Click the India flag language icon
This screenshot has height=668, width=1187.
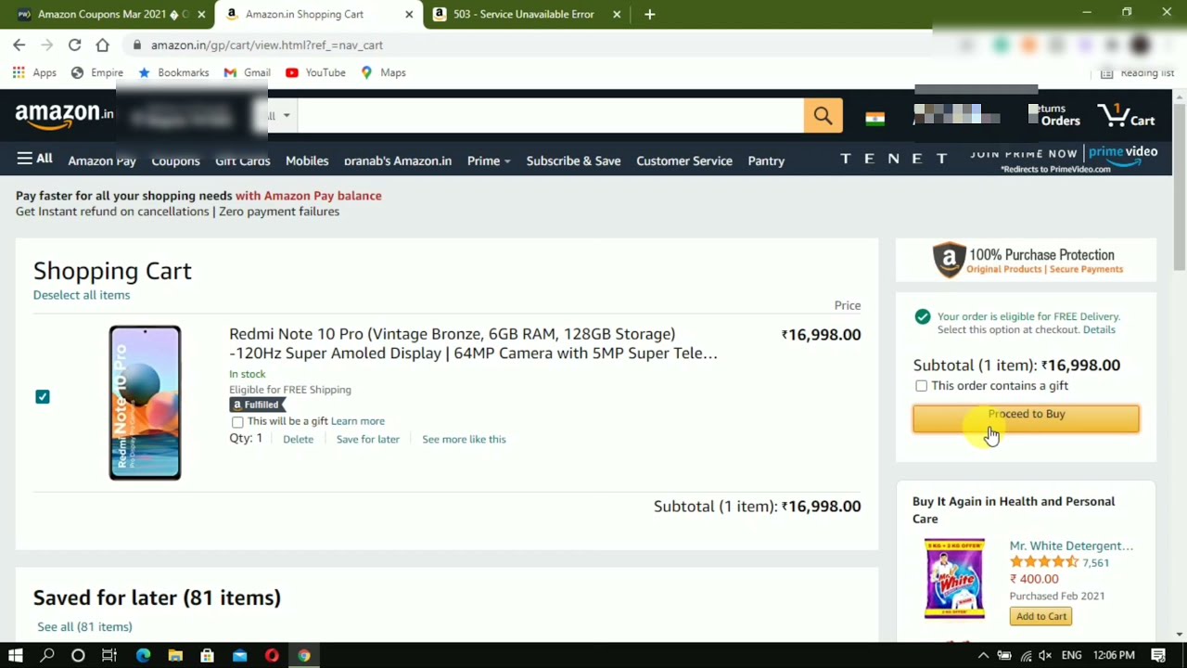pyautogui.click(x=874, y=118)
